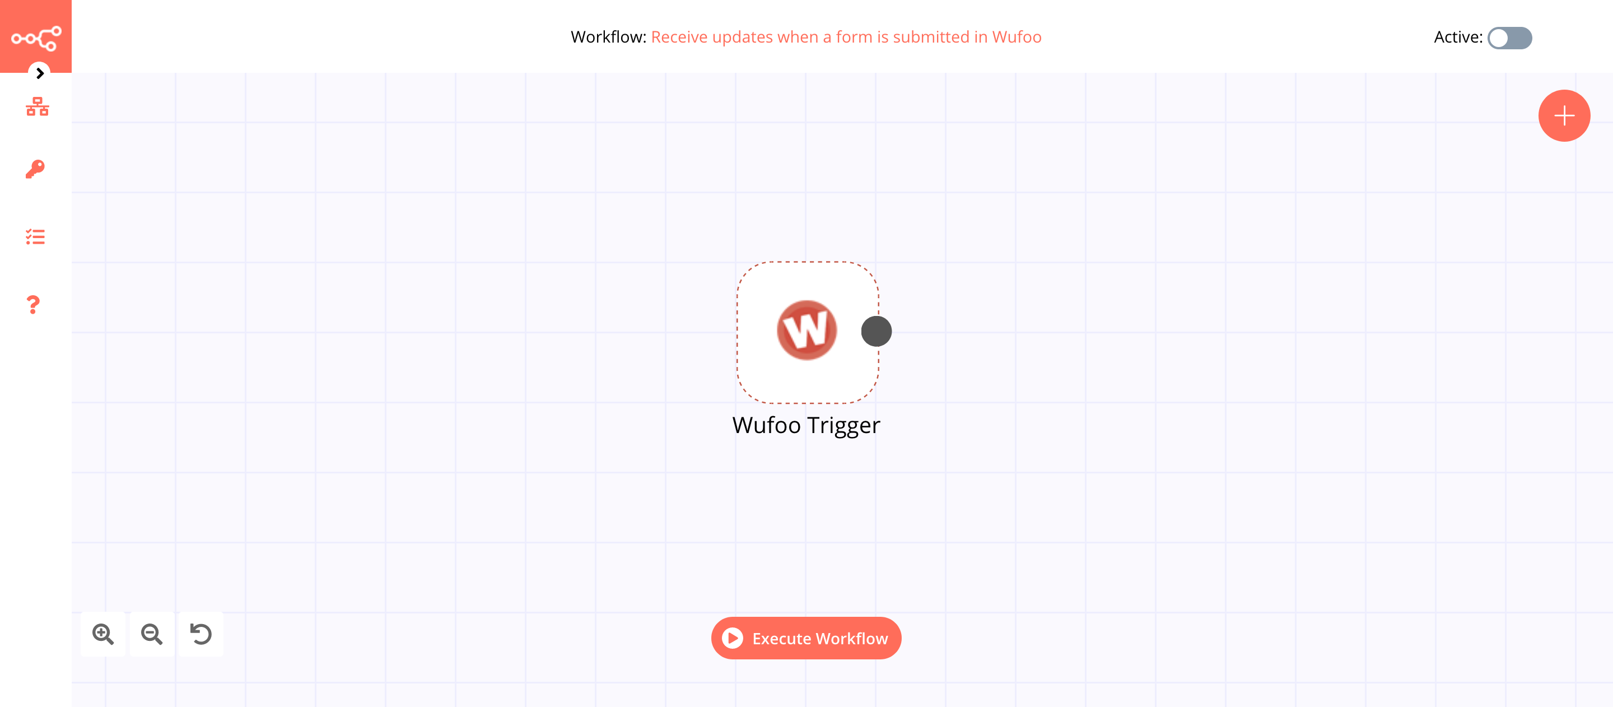Click the reset/undo view icon
Image resolution: width=1613 pixels, height=707 pixels.
coord(202,634)
